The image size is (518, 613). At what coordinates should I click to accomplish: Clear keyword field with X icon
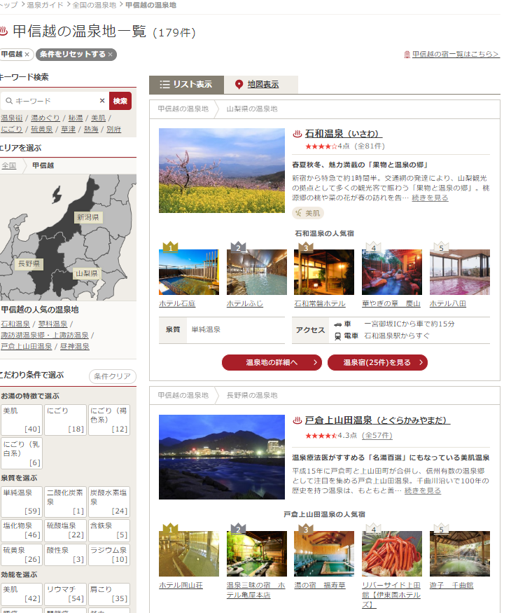click(102, 101)
